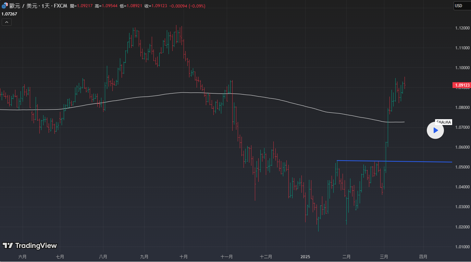Click the 六月 label on time axis
471x262 pixels.
tap(22, 257)
